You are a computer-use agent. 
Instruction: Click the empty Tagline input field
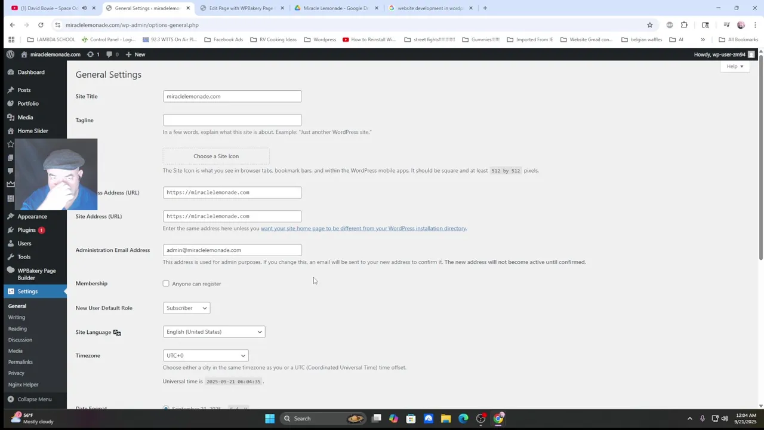tap(232, 120)
